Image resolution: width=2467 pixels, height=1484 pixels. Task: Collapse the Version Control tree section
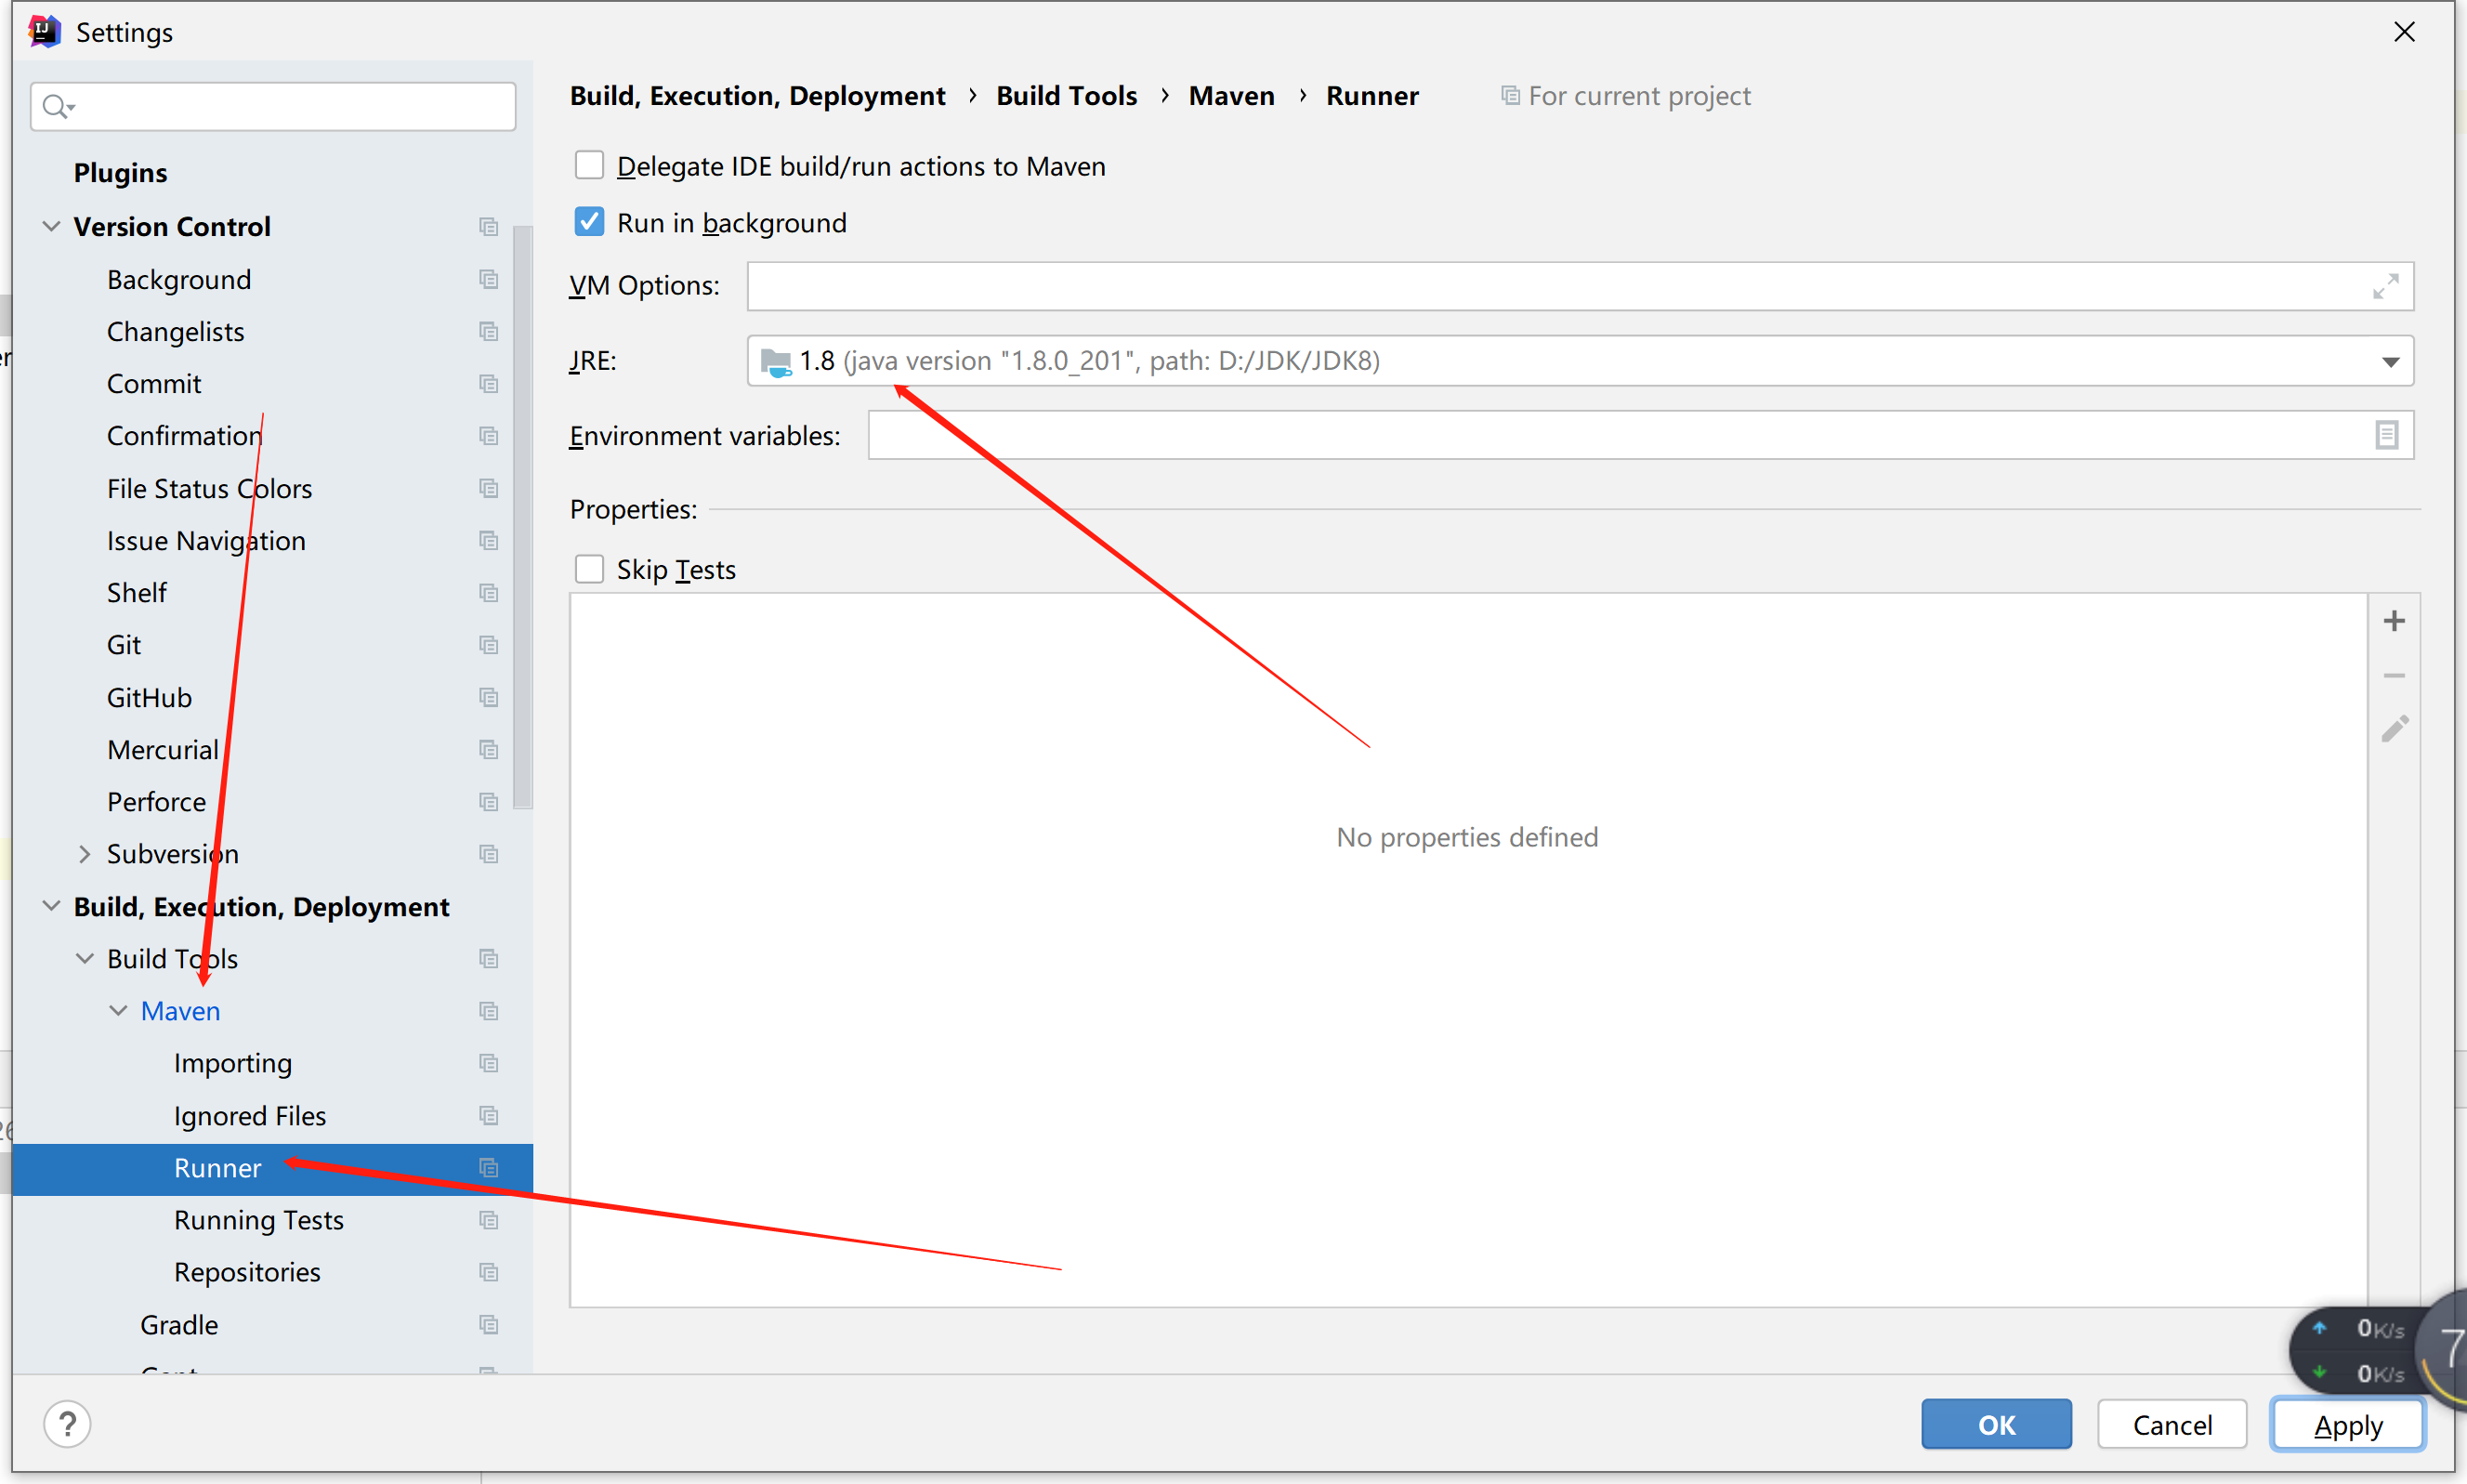(x=51, y=226)
